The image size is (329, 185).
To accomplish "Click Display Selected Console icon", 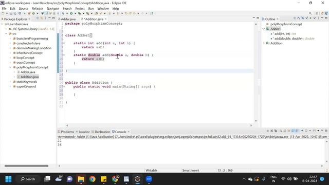I will [306, 131].
